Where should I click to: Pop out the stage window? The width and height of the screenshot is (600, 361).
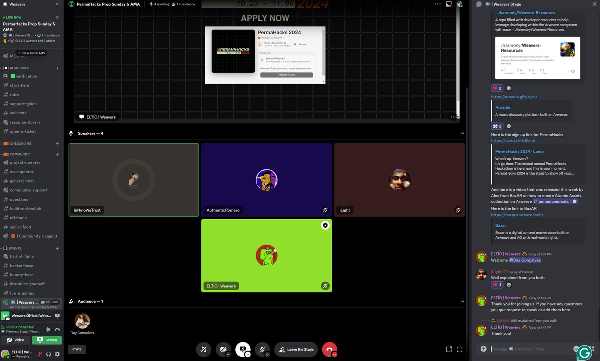(449, 349)
